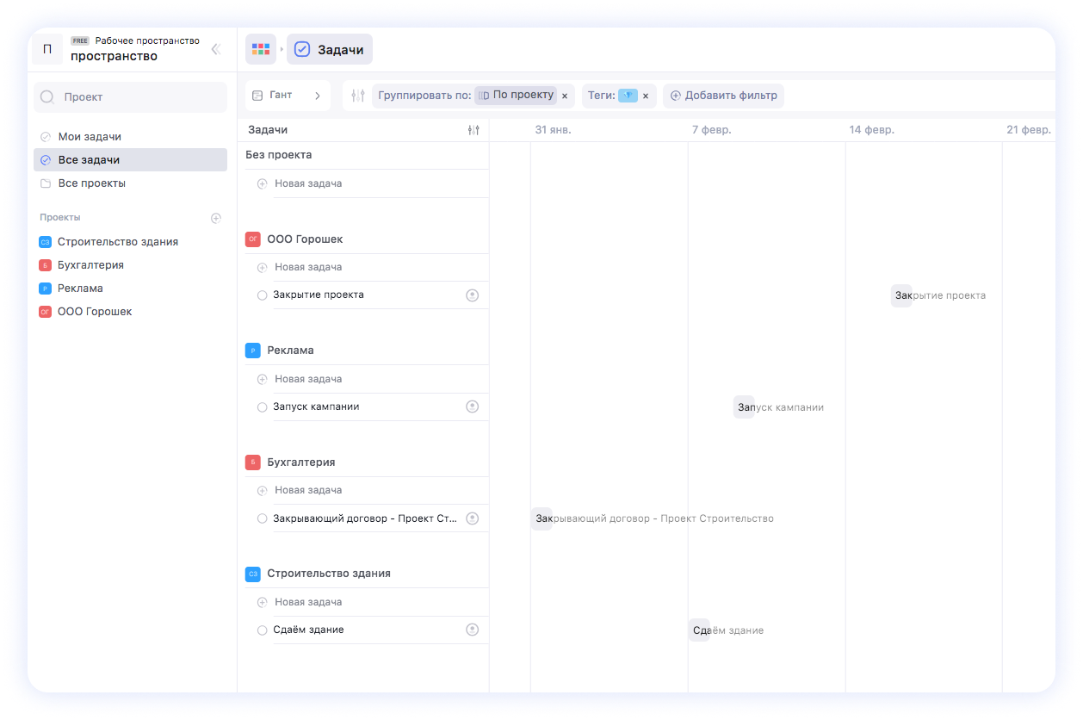
Task: Open the colorful apps grid icon
Action: click(261, 49)
